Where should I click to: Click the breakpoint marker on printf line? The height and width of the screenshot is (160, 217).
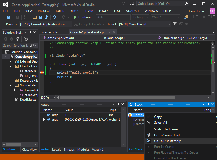click(x=42, y=72)
